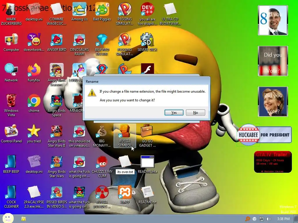Select the README.hta file icon
This screenshot has height=223, width=298.
click(147, 164)
